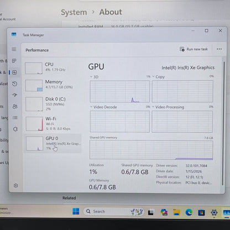Minimize the Task Manager window
The image size is (230, 230).
tap(193, 31)
